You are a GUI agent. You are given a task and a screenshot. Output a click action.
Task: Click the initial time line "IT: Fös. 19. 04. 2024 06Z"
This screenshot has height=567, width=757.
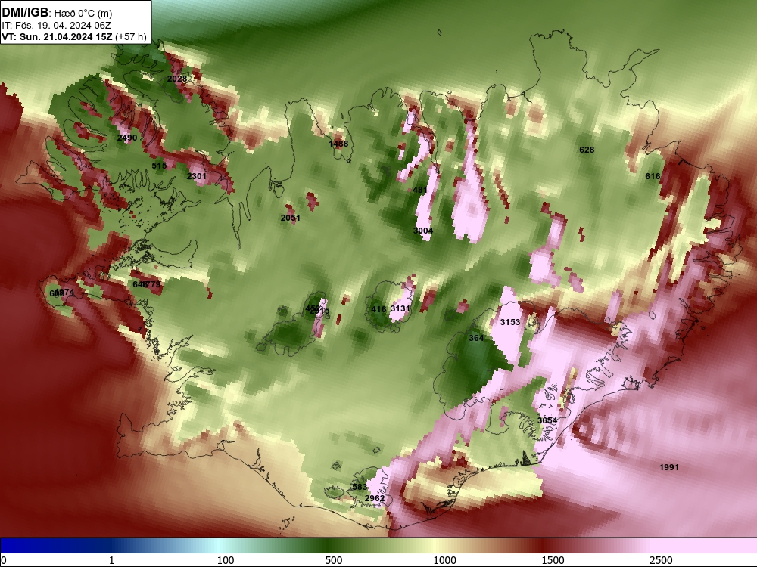coord(57,25)
